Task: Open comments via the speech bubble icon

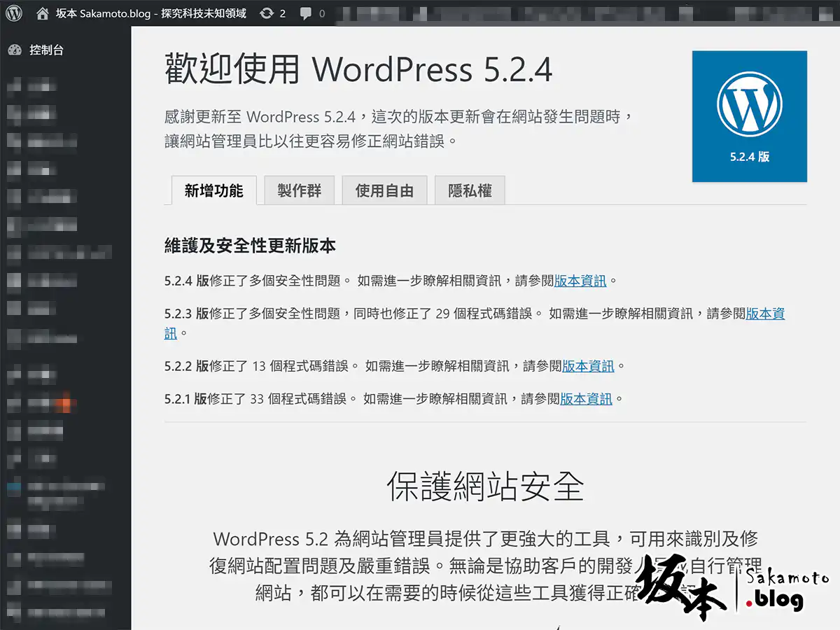Action: click(x=306, y=14)
